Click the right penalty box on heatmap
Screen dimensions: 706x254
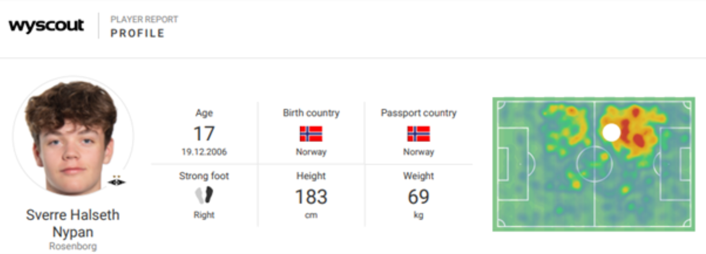pos(675,164)
